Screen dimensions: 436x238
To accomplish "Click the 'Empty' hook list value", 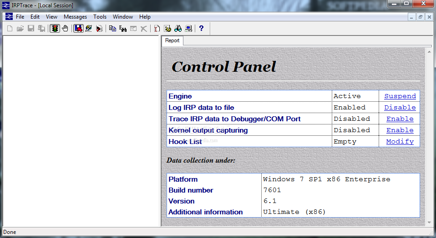I will [345, 141].
